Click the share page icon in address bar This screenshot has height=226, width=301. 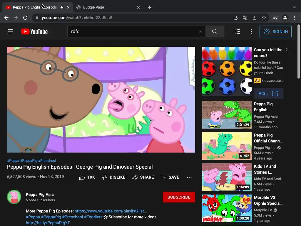click(254, 18)
